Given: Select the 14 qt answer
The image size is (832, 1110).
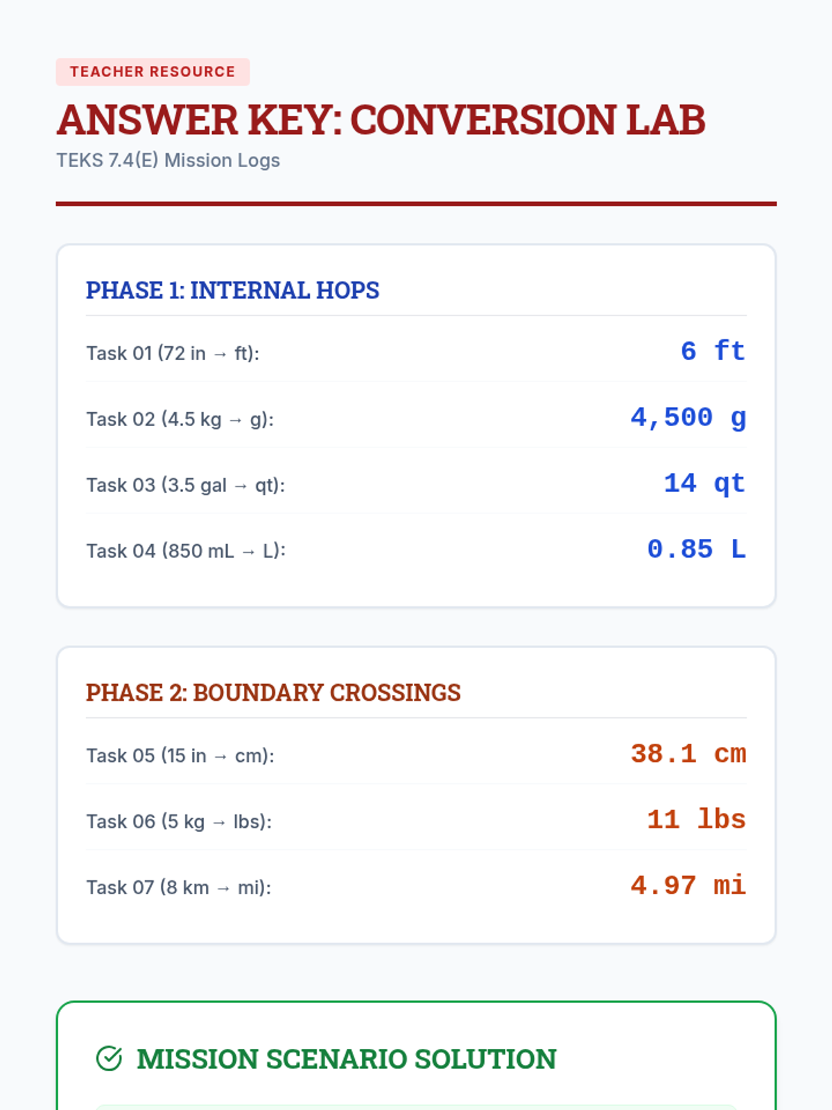Looking at the screenshot, I should 704,484.
